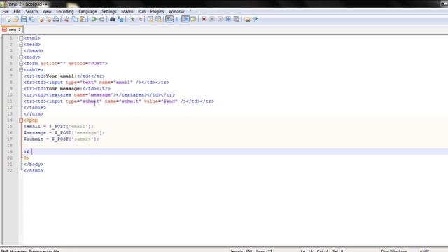Click the text 'Your email:' on line 7

(62, 76)
